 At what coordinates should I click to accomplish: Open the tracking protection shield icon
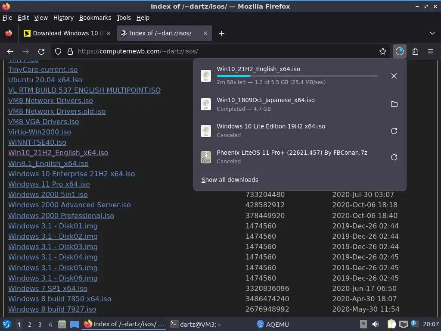pyautogui.click(x=58, y=52)
